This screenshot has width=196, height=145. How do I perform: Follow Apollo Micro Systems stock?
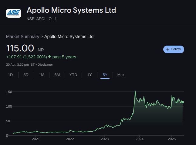pyautogui.click(x=174, y=49)
